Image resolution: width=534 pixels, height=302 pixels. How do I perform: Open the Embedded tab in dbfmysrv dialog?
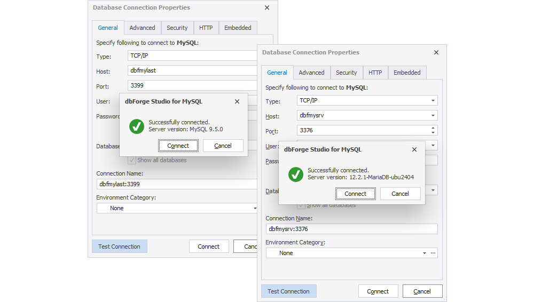(x=407, y=73)
